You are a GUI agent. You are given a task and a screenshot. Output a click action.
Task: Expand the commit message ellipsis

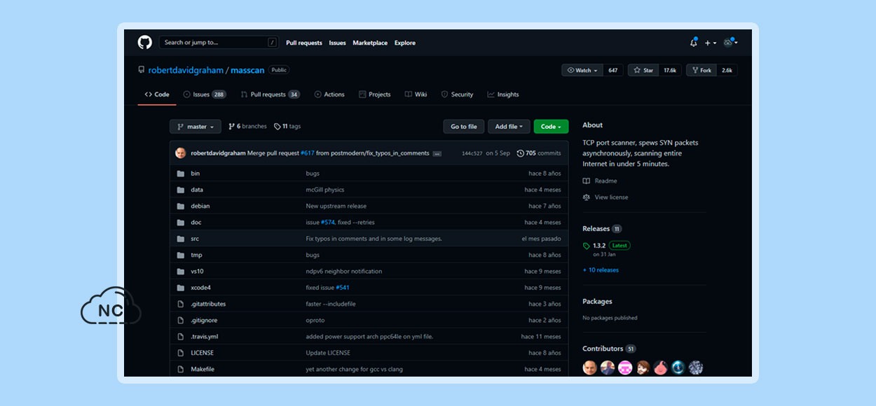click(437, 153)
